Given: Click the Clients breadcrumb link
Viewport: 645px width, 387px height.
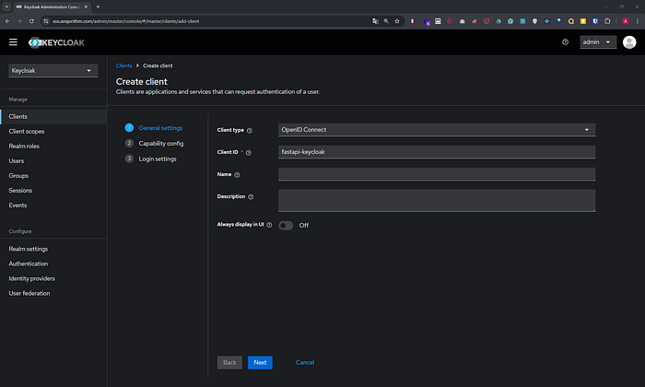Looking at the screenshot, I should coord(123,65).
